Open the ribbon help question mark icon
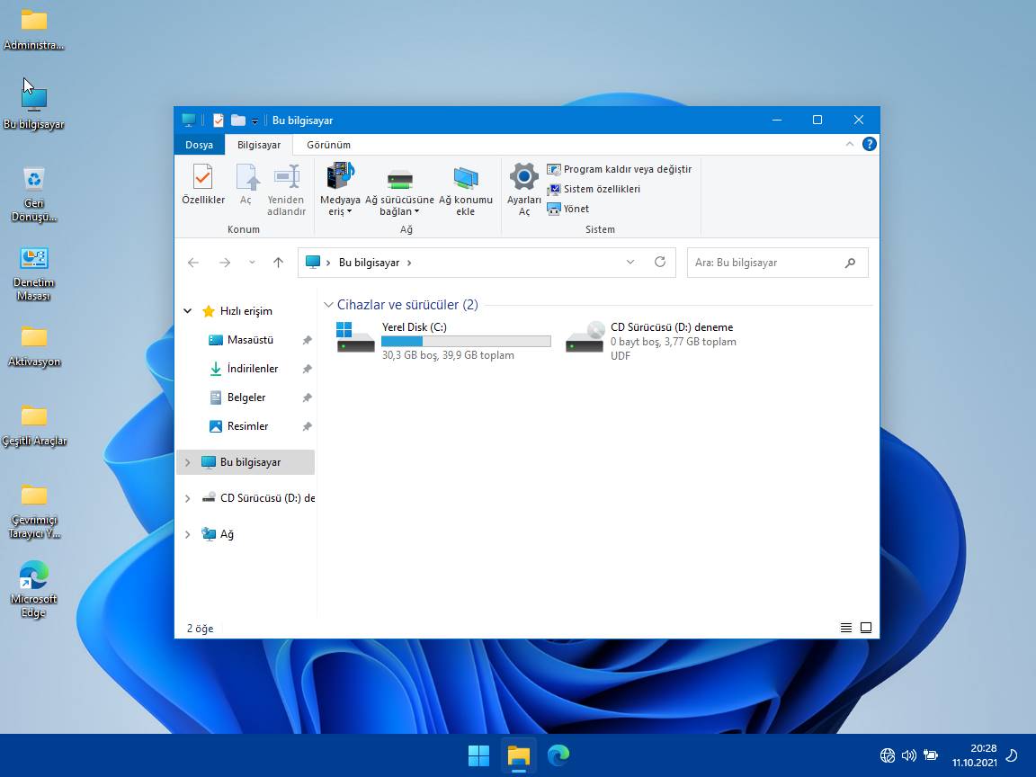The height and width of the screenshot is (777, 1036). 869,144
